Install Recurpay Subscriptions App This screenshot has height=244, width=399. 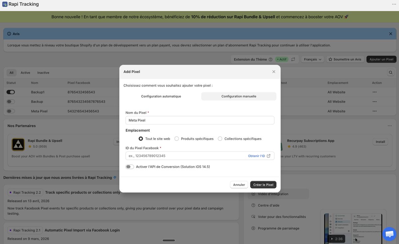(380, 142)
